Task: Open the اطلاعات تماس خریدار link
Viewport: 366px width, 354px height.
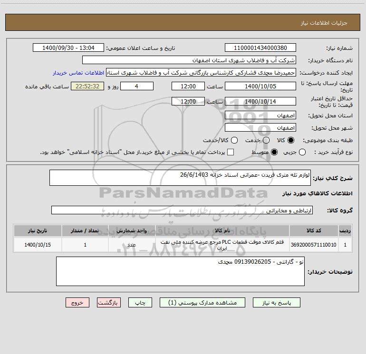Action: 78,73
